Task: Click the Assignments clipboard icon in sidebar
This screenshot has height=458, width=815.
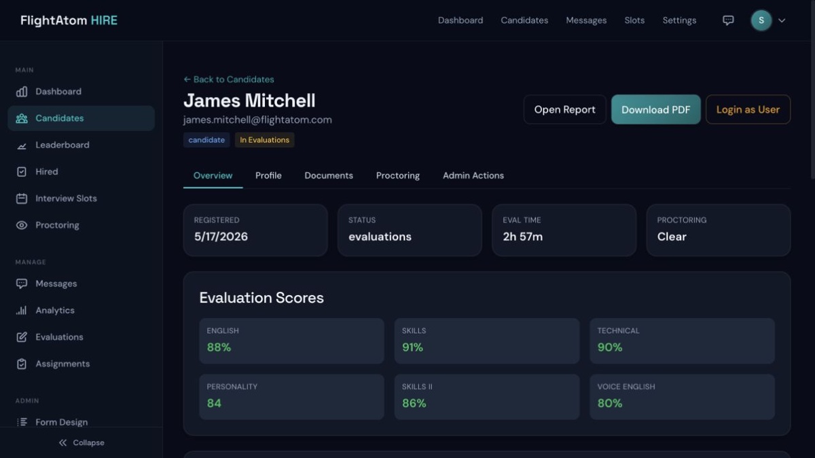Action: [x=22, y=364]
